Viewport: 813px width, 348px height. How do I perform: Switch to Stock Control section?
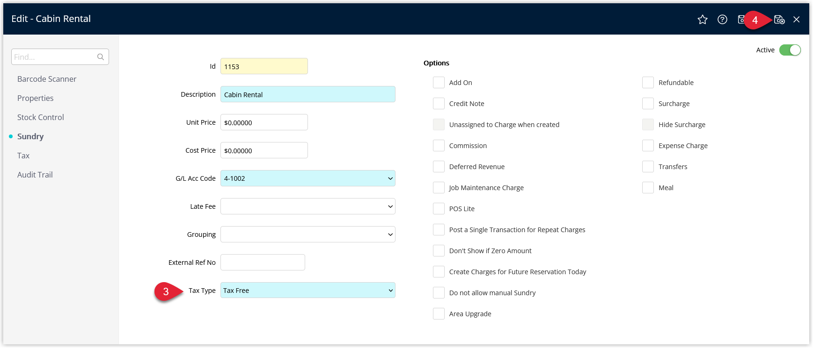pos(41,117)
